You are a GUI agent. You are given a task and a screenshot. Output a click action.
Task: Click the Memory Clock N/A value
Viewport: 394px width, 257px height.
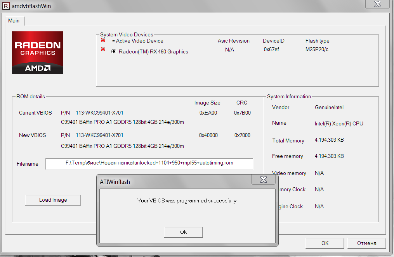click(x=319, y=189)
